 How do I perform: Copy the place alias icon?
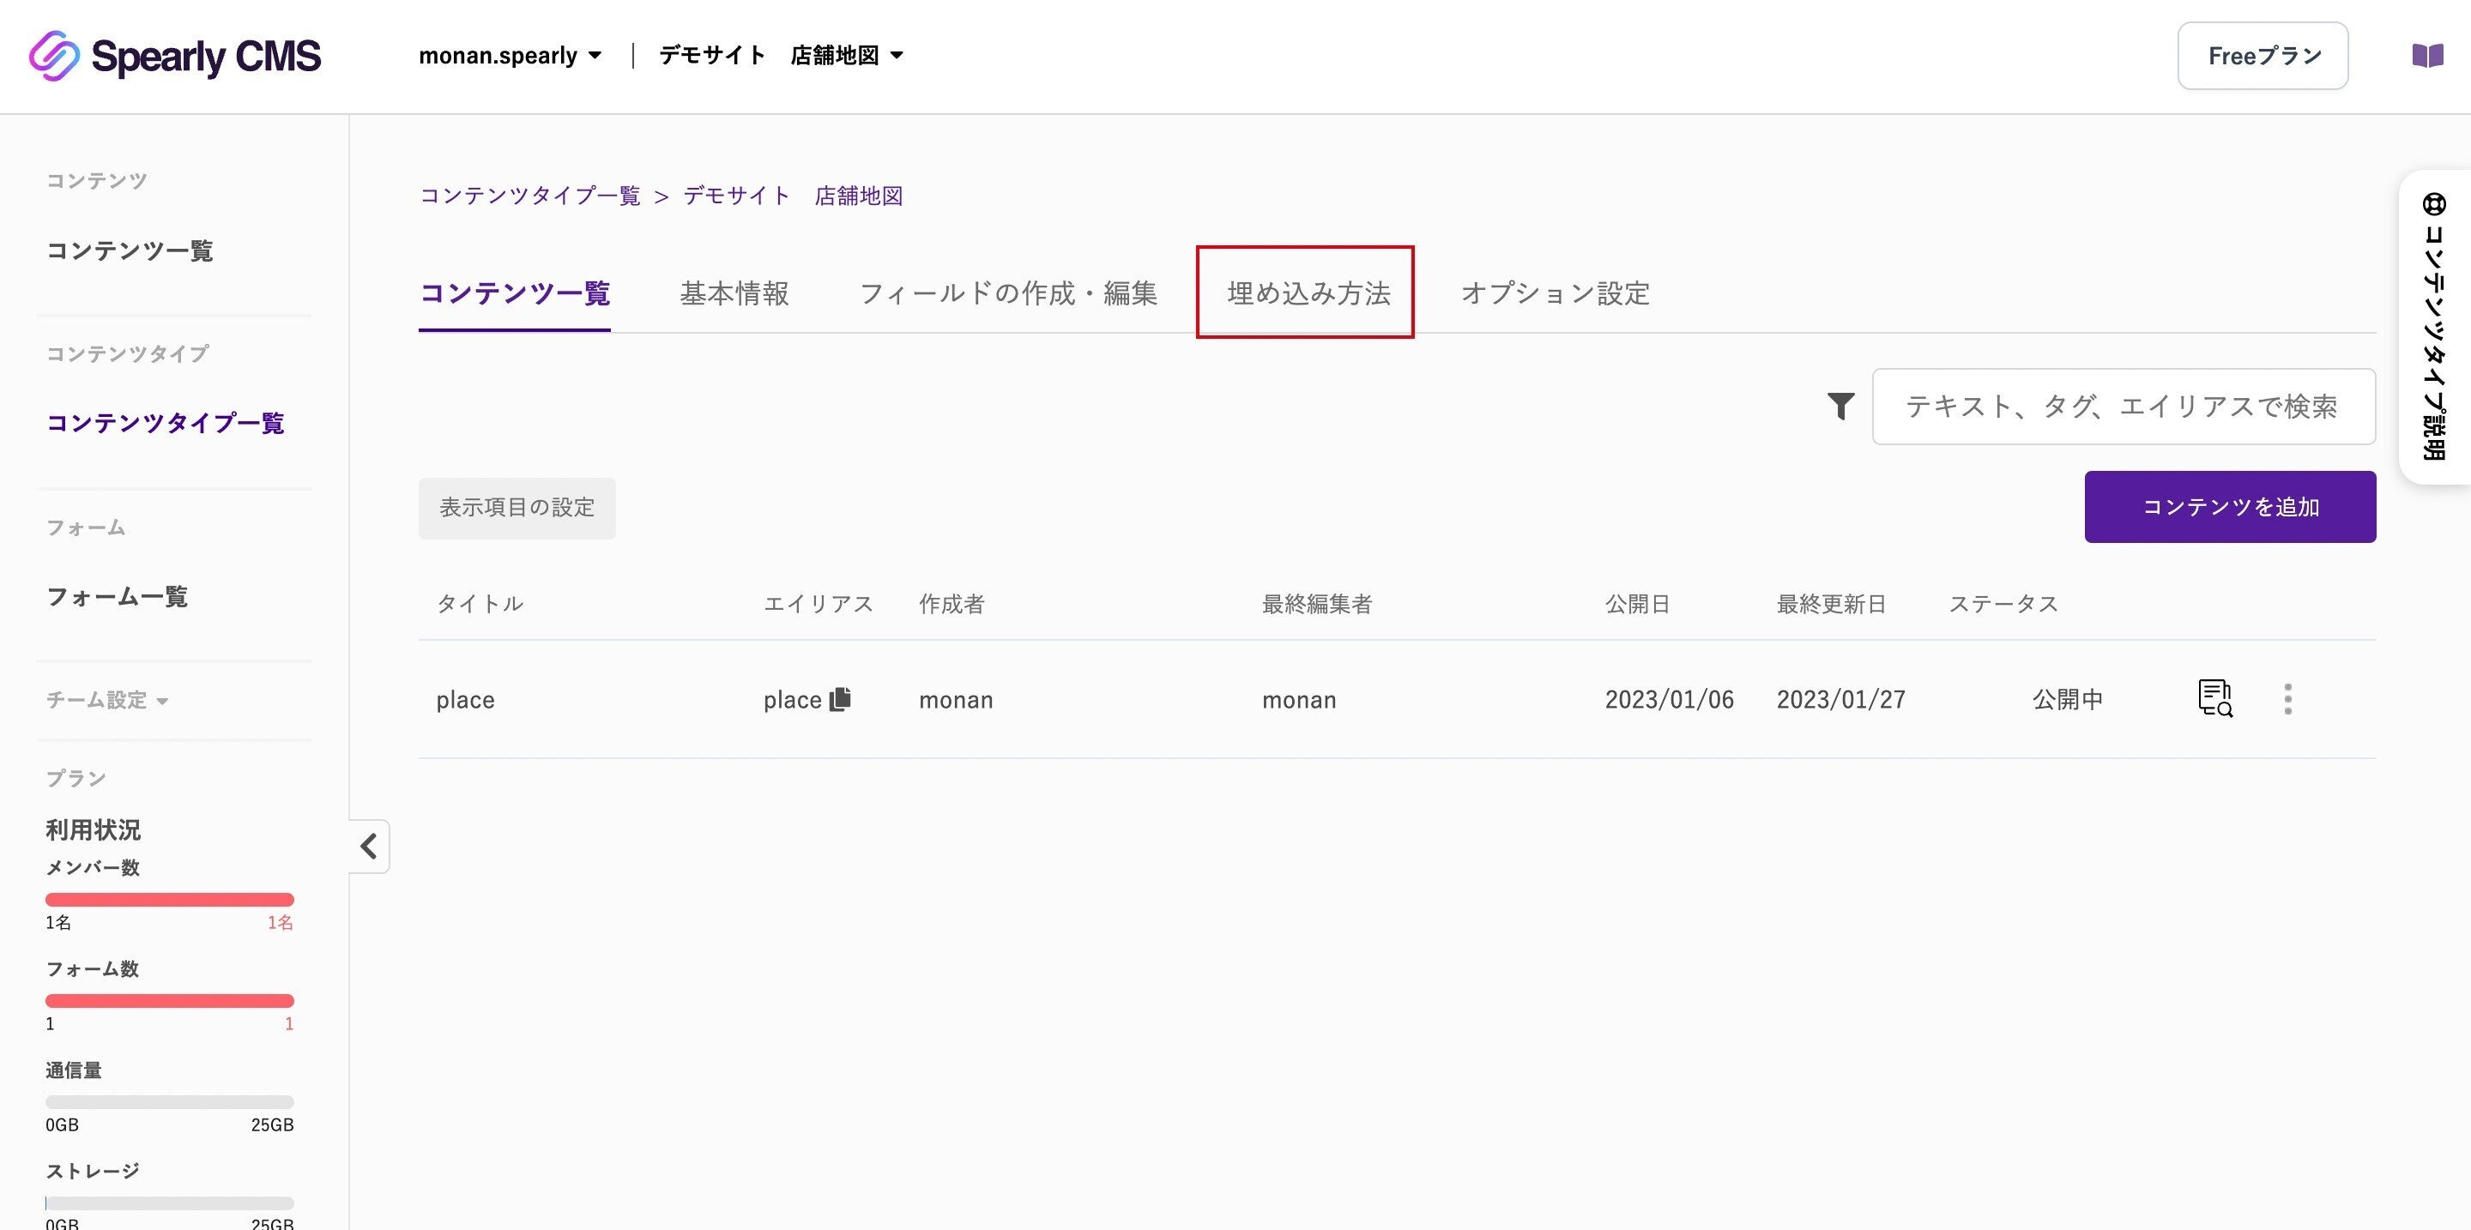coord(840,699)
